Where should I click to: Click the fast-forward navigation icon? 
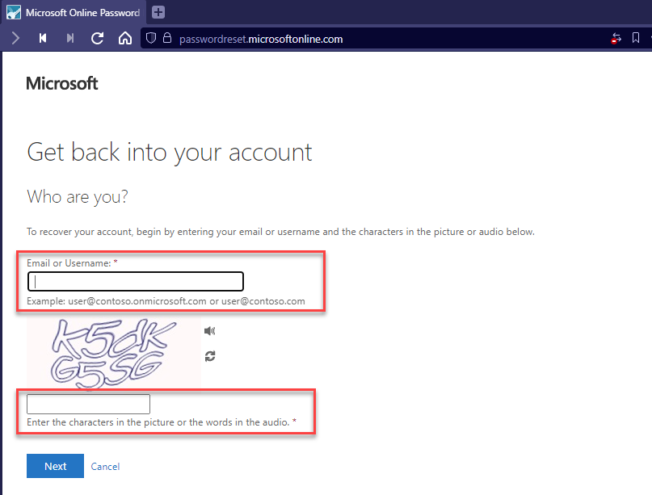point(70,38)
